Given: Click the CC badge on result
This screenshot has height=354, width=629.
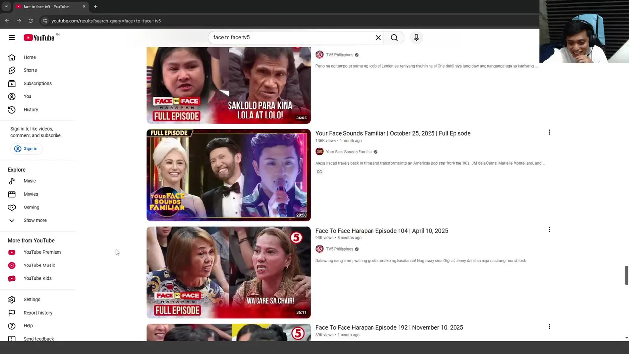Looking at the screenshot, I should [319, 172].
